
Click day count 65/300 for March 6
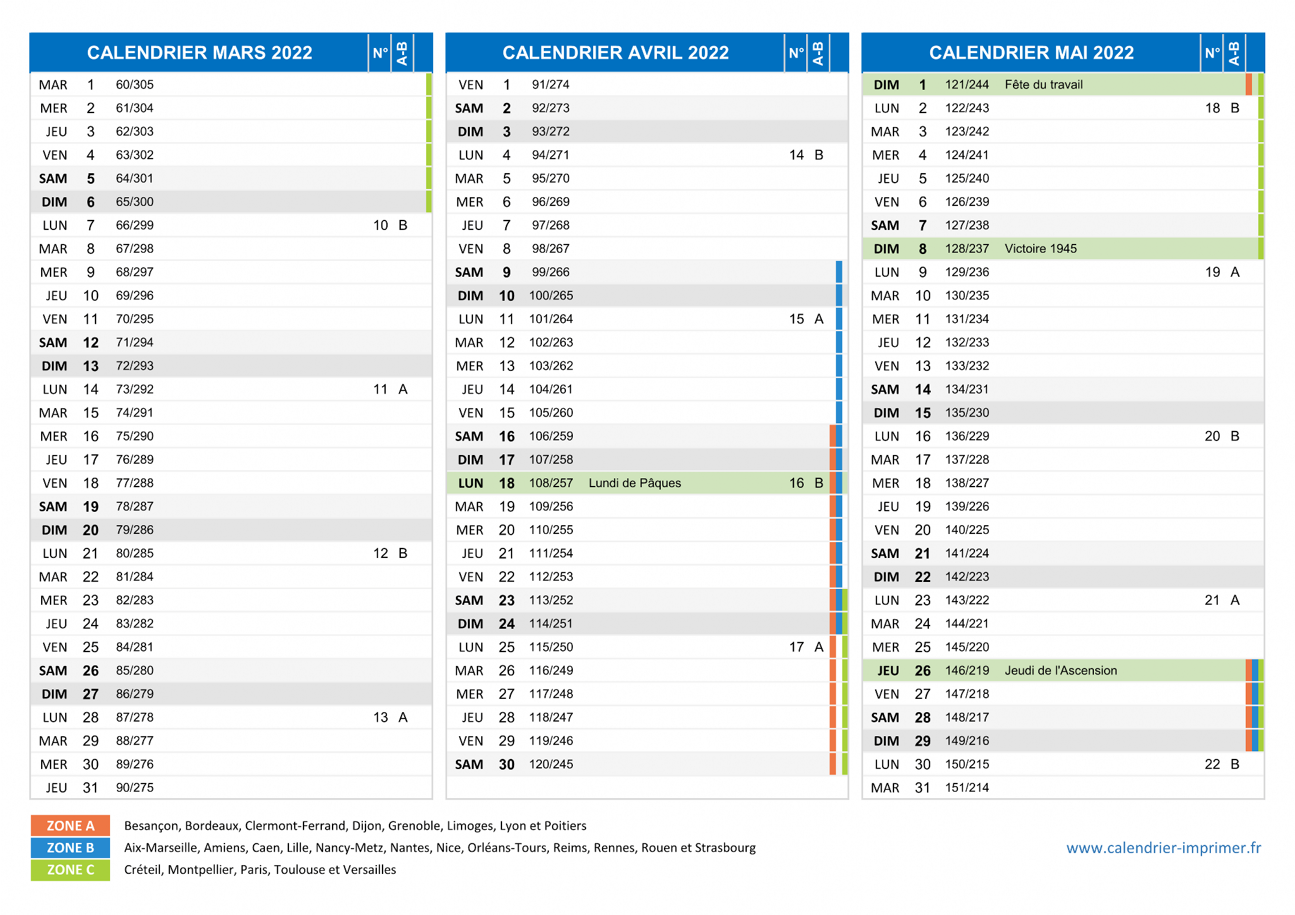tap(135, 202)
